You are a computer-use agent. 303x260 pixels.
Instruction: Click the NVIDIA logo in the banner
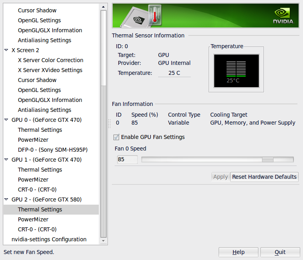[283, 16]
